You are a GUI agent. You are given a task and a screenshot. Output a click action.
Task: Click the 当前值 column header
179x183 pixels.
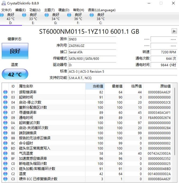click(x=95, y=86)
